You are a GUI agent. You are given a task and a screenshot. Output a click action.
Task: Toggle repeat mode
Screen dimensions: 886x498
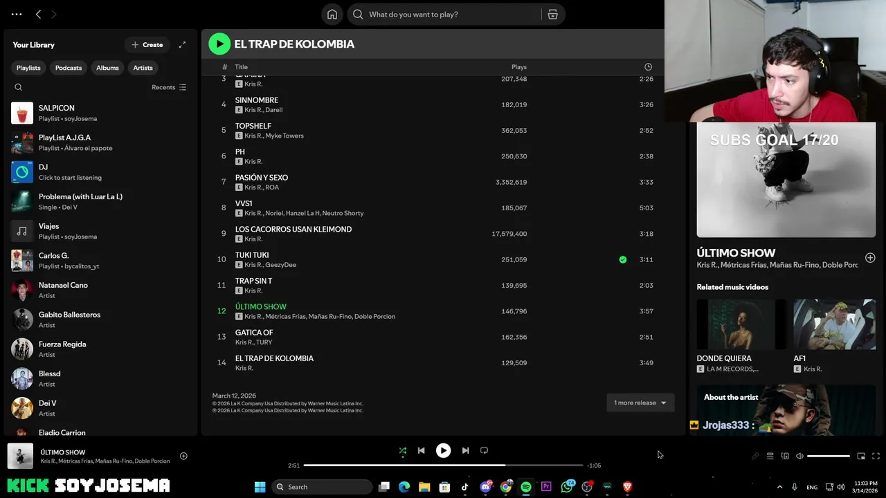[x=484, y=451]
